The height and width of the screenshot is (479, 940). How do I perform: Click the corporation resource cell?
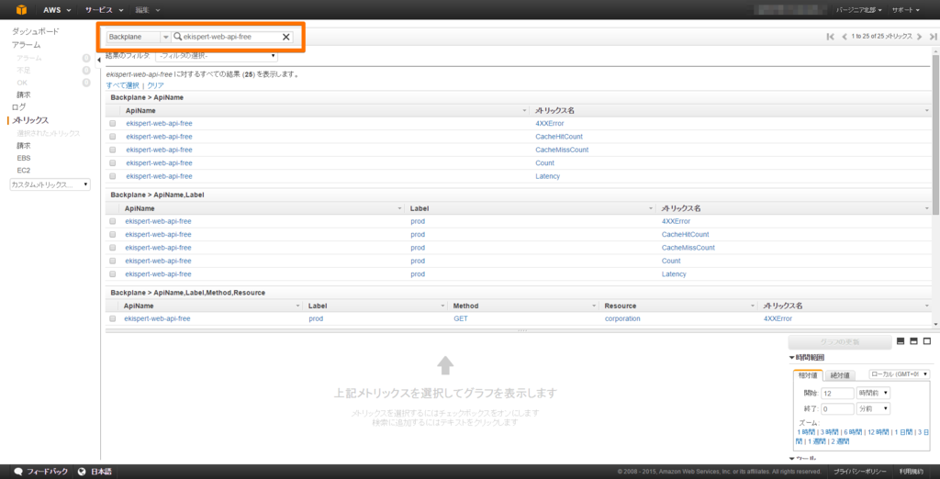(622, 319)
